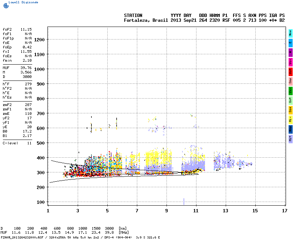Click the MUF table value 11.6

point(16,233)
